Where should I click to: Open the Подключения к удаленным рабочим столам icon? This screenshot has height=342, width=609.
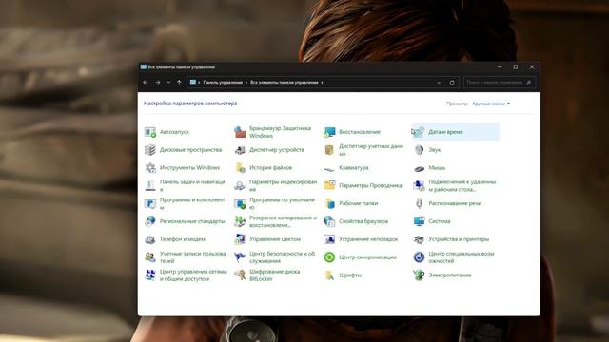[x=419, y=186]
